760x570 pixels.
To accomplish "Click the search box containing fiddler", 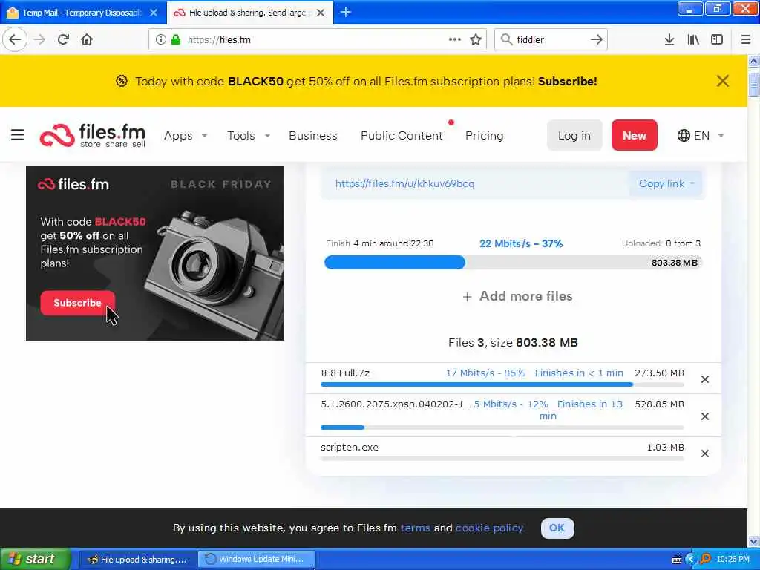I will point(550,39).
